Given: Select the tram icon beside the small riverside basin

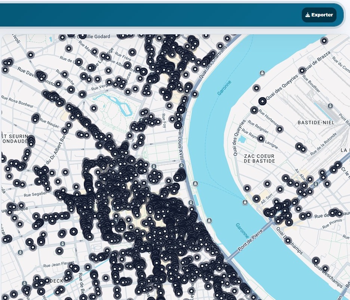Looking at the screenshot, I should 191,202.
